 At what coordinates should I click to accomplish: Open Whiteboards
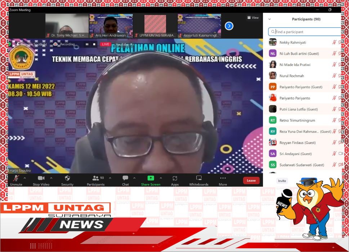pos(199,180)
